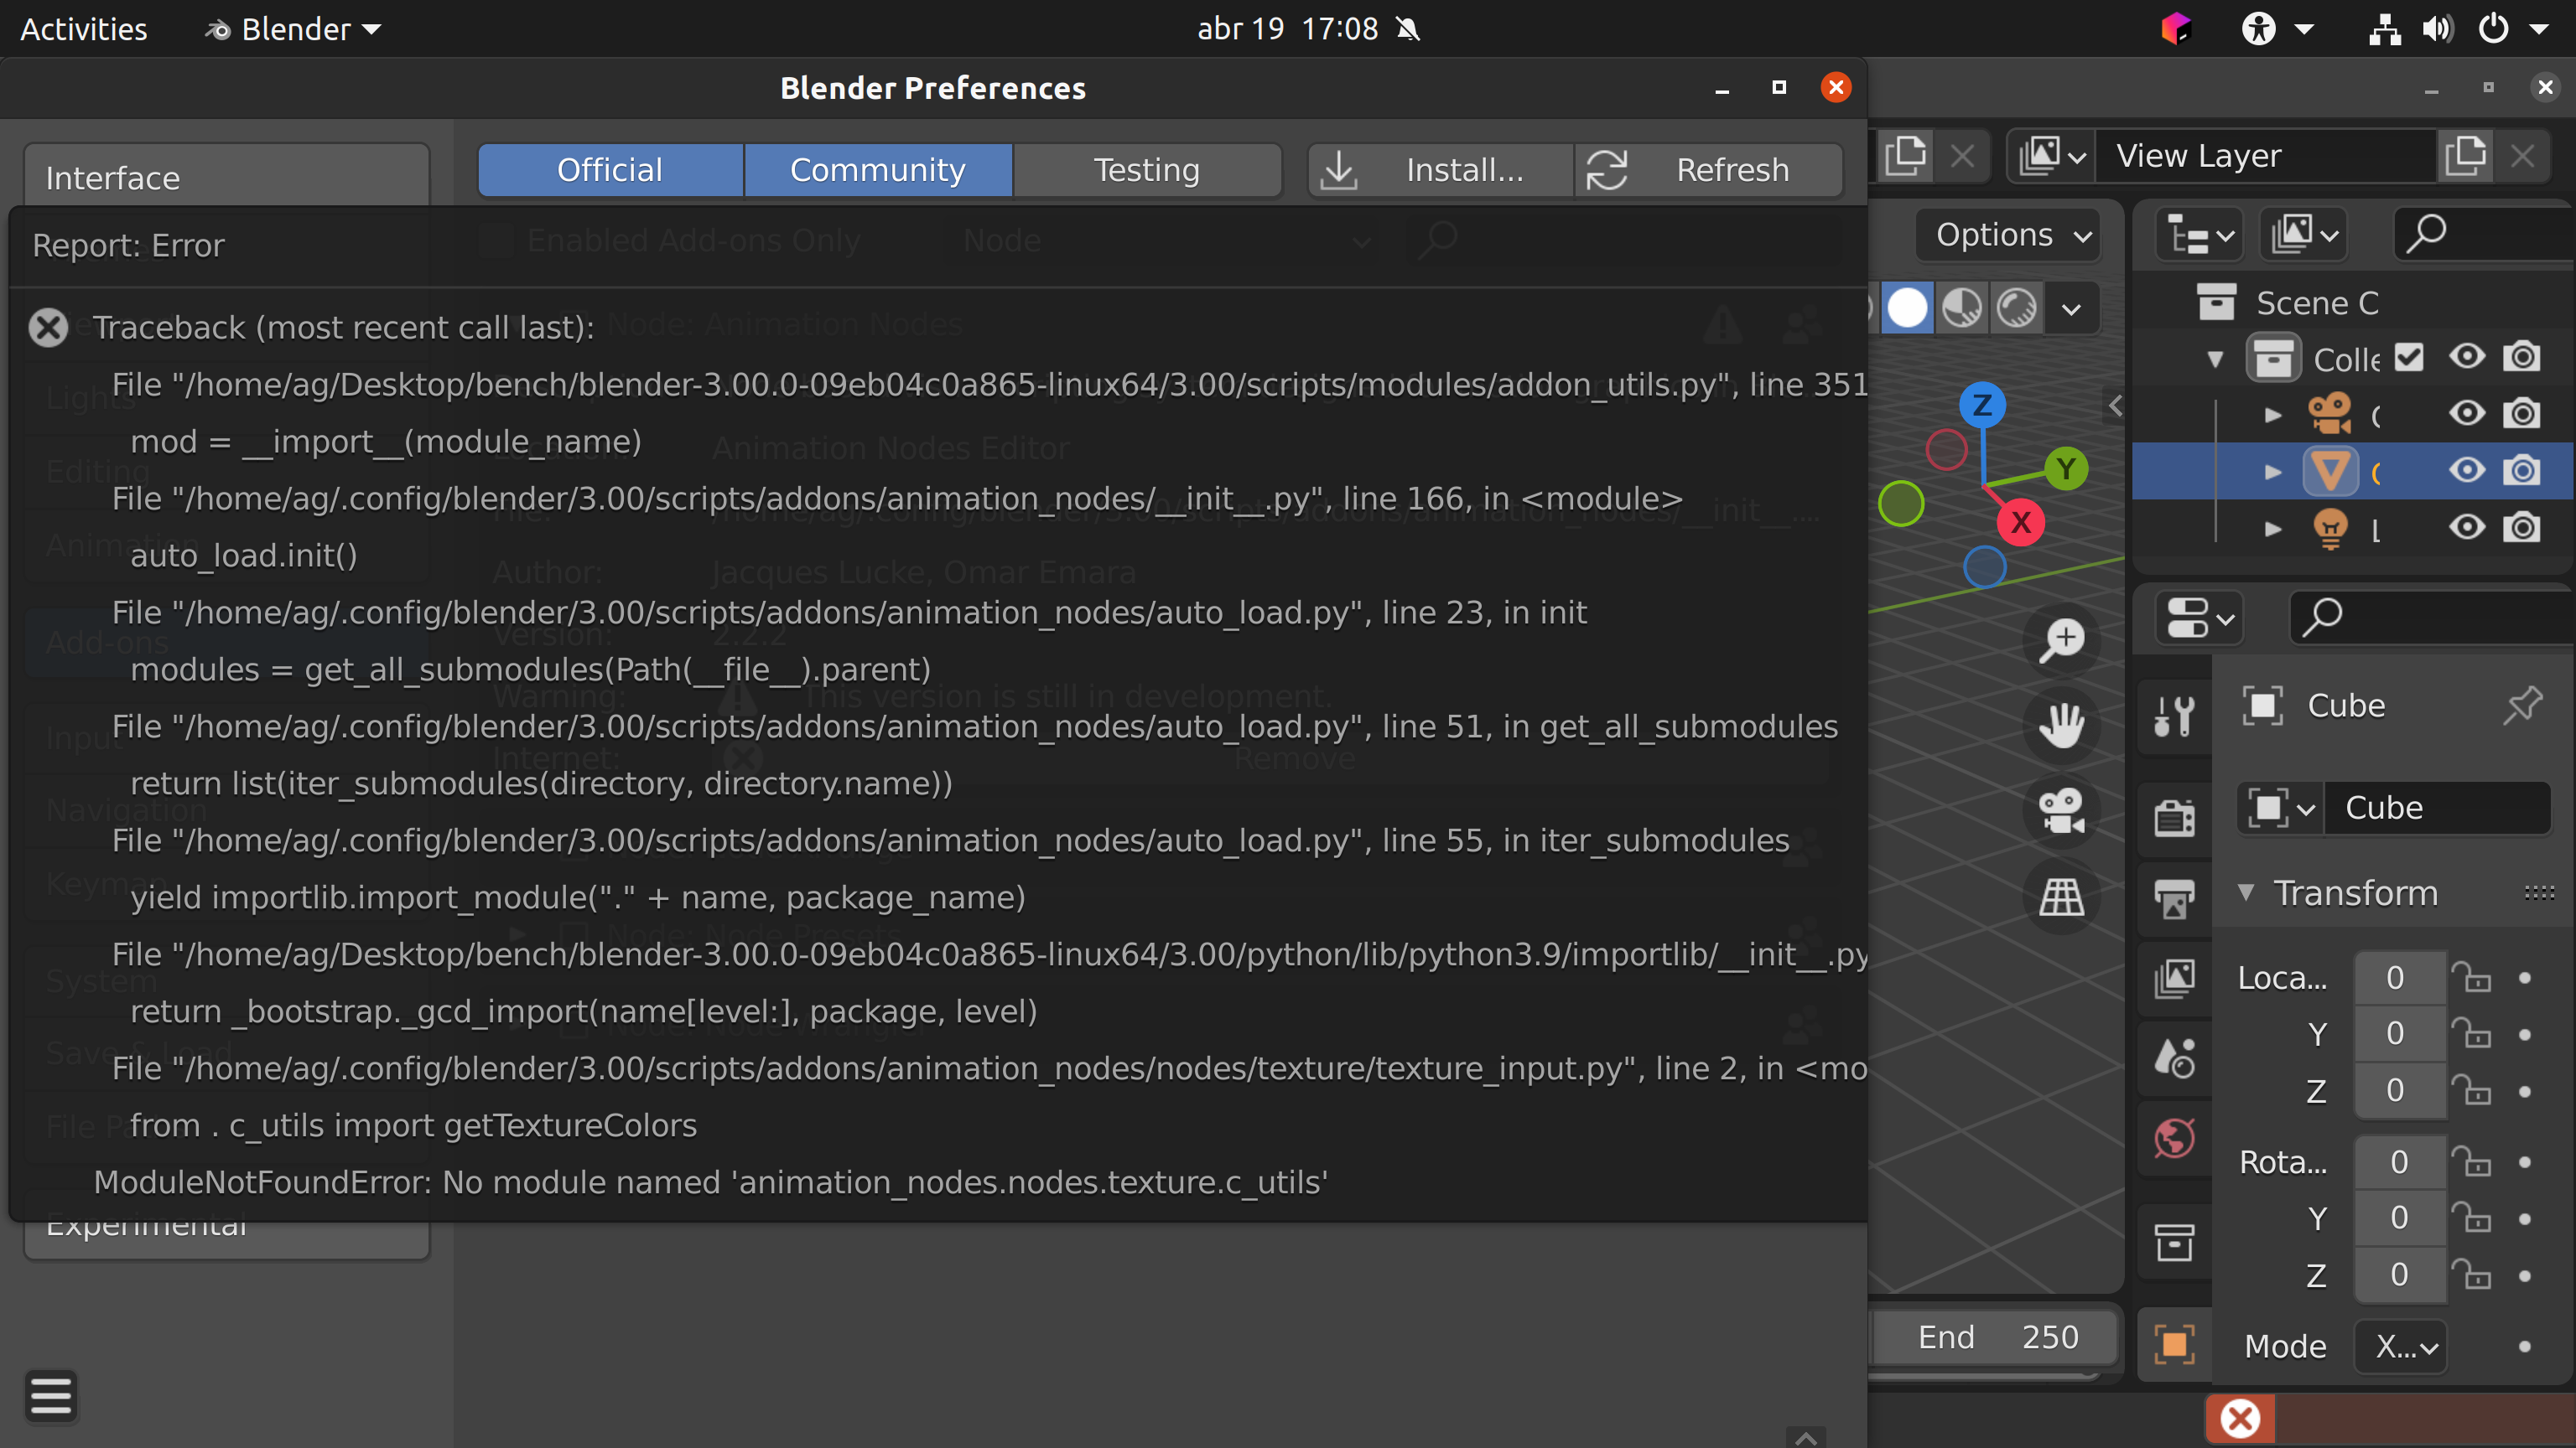Toggle camera view using the camera icon
Viewport: 2576px width, 1448px height.
click(x=2062, y=811)
